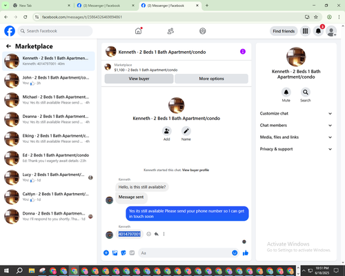The width and height of the screenshot is (345, 276).
Task: Open the emoji picker in message box
Action: pyautogui.click(x=235, y=253)
